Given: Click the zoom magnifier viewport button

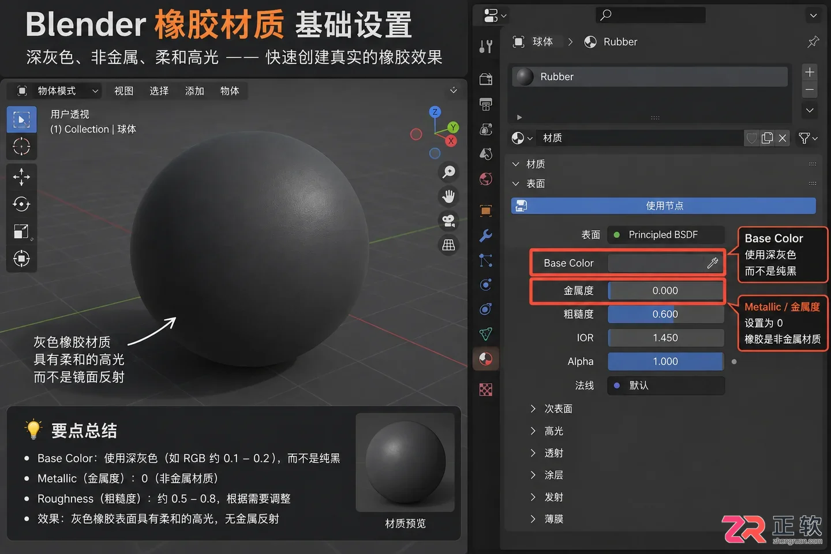Looking at the screenshot, I should coord(448,172).
